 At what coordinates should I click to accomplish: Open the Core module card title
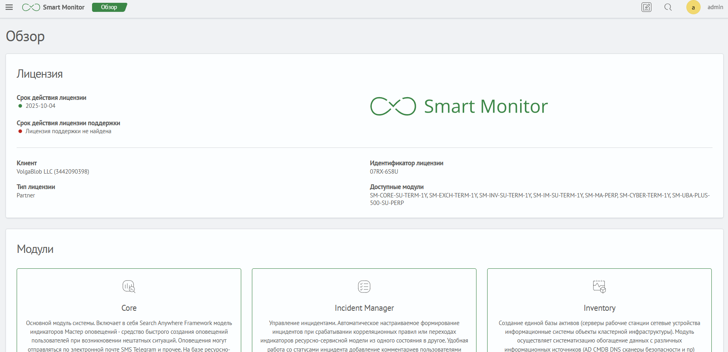(x=129, y=308)
